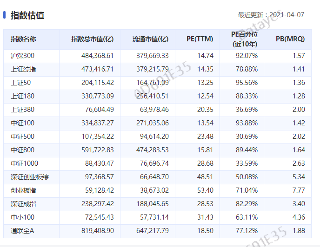Click the PE(TTM) column header

(200, 39)
